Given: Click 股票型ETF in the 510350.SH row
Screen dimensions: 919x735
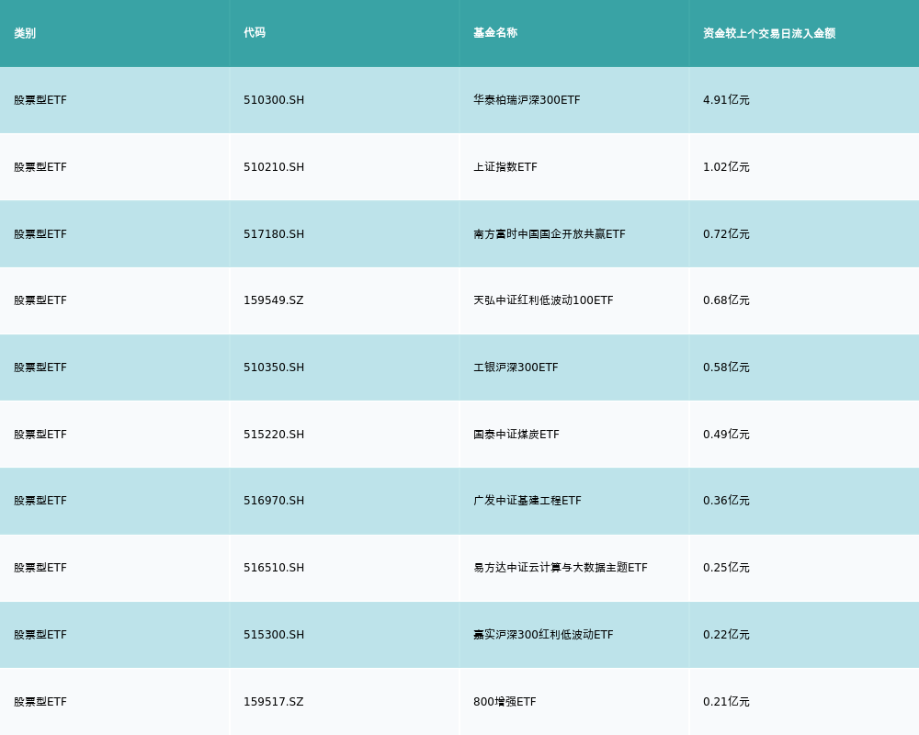Looking at the screenshot, I should pos(40,367).
